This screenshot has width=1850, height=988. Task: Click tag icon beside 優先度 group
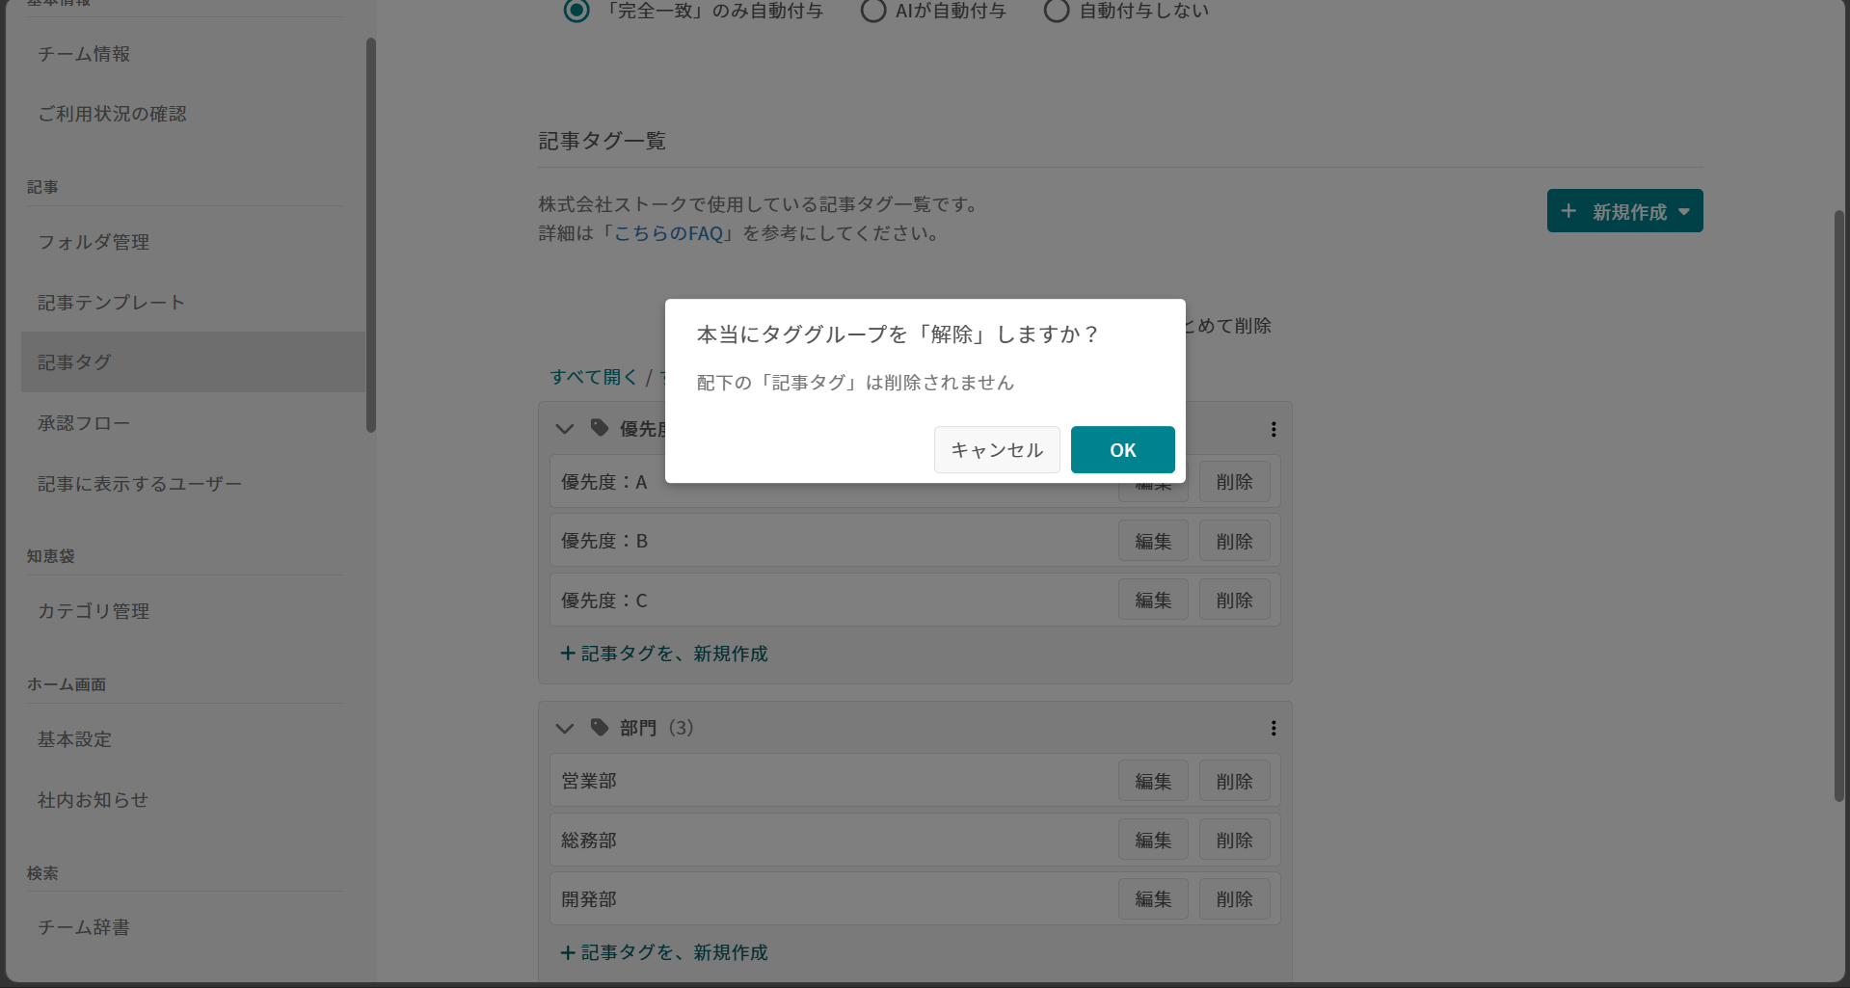click(600, 428)
